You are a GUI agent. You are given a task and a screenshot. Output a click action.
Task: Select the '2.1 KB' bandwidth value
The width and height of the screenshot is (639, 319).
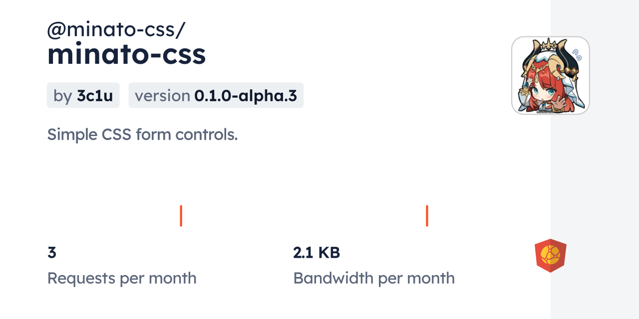[x=317, y=253]
